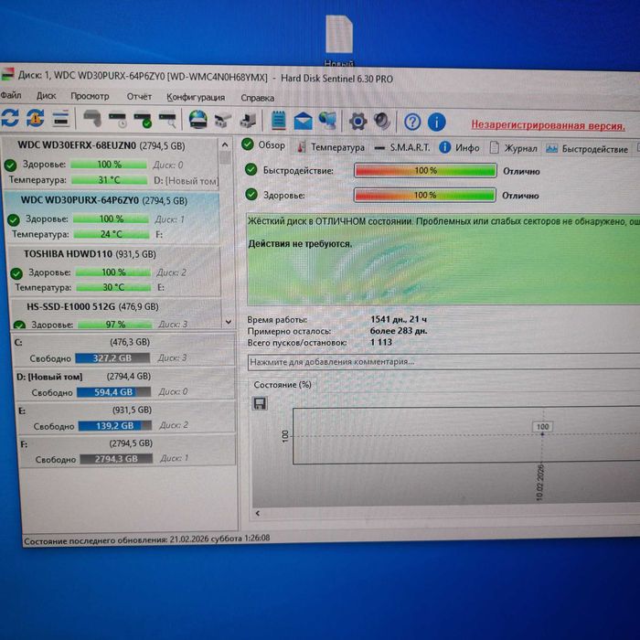Click the Состояние (%) chart tab
This screenshot has height=640, width=640.
pyautogui.click(x=283, y=385)
